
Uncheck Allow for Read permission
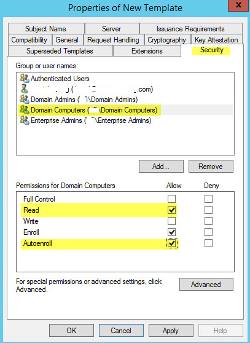(x=171, y=210)
